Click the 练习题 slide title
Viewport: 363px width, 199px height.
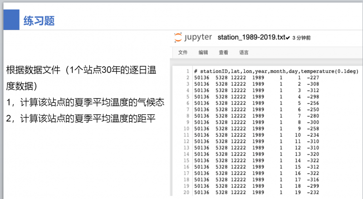(x=39, y=21)
